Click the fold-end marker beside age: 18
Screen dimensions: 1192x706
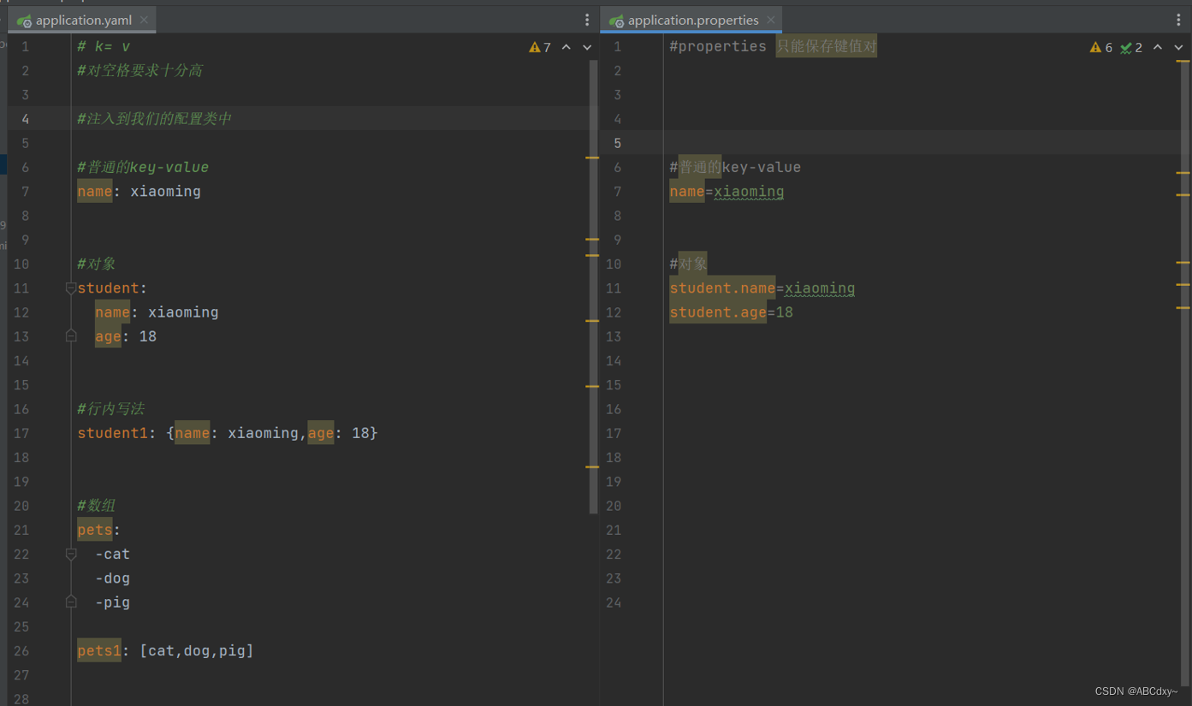pos(70,336)
